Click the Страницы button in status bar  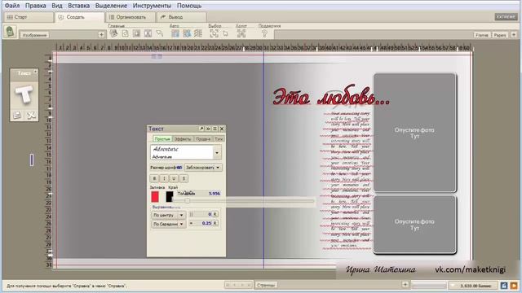coord(266,285)
